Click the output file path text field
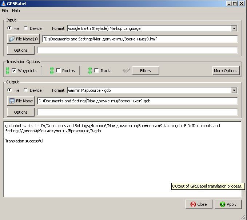 click(x=137, y=101)
